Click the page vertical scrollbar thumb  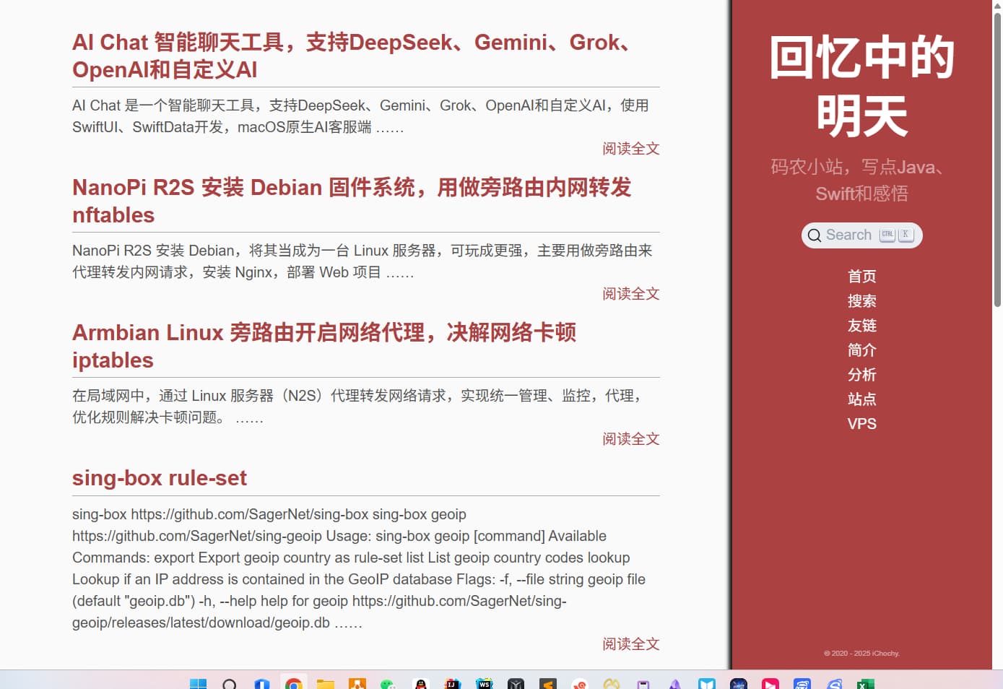click(997, 159)
